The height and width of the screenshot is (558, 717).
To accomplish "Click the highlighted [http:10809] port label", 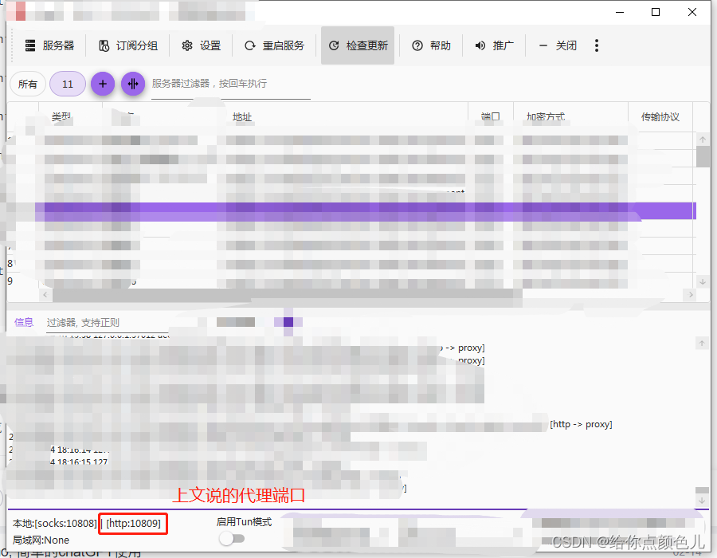I will [x=132, y=524].
